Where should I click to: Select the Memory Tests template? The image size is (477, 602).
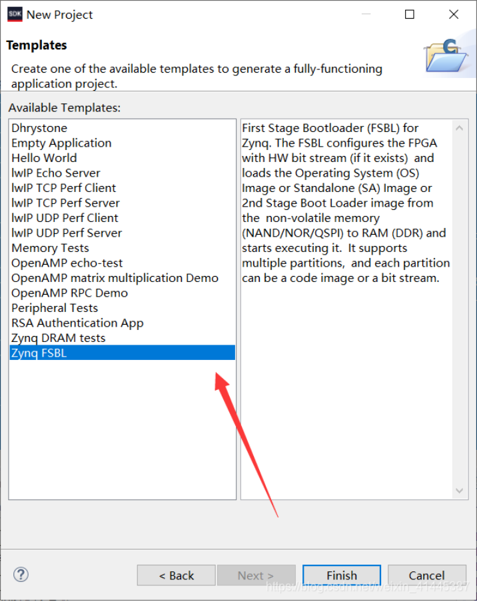click(50, 248)
